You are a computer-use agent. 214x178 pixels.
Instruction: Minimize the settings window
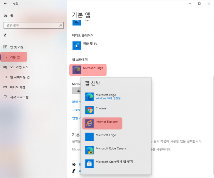click(x=190, y=4)
